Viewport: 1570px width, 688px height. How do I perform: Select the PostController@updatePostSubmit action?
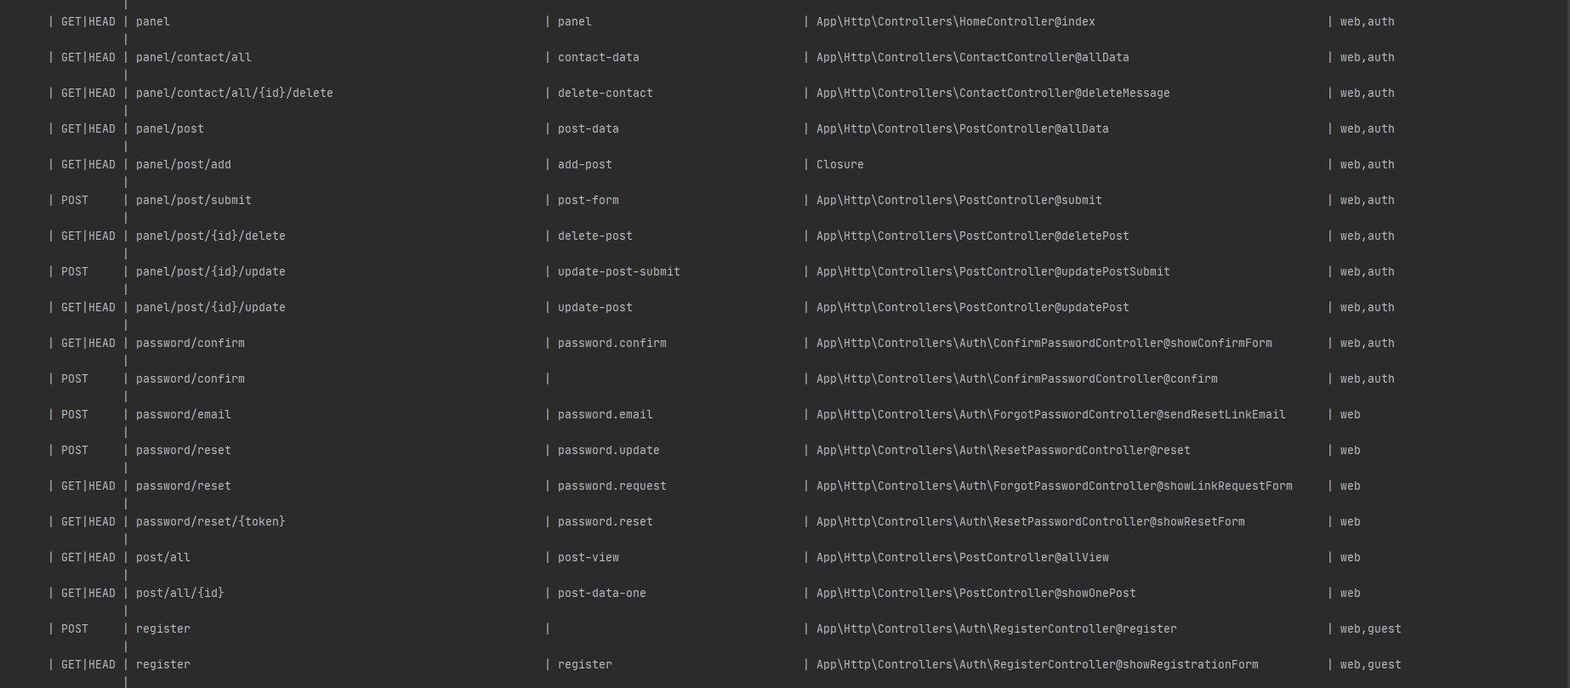(993, 272)
